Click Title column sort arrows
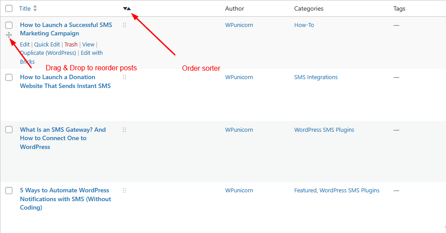 [35, 8]
